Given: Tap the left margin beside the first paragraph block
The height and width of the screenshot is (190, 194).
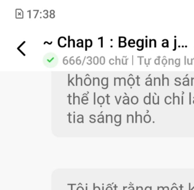Looking at the screenshot, I should click(x=26, y=104).
